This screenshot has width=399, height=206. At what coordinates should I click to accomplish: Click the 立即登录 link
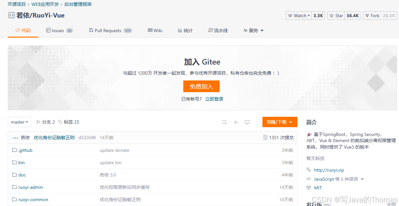point(214,99)
